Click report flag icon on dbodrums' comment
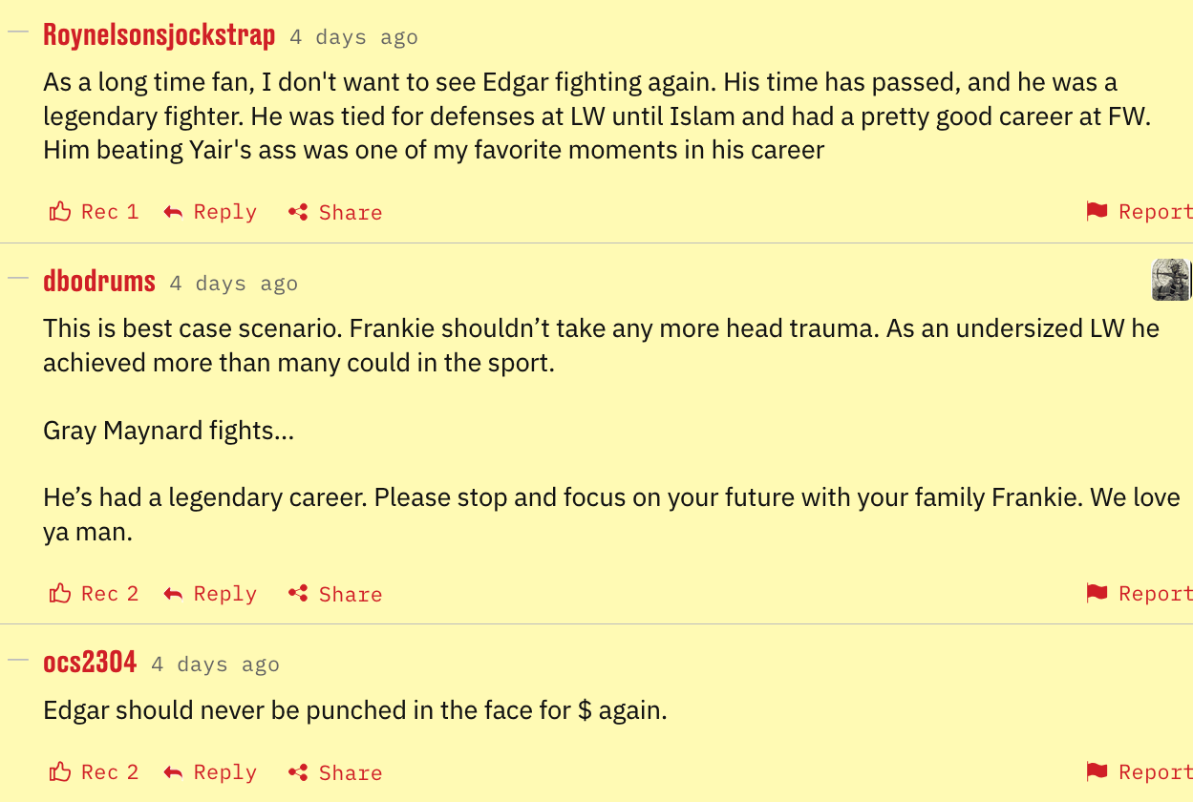The width and height of the screenshot is (1193, 802). click(x=1097, y=594)
